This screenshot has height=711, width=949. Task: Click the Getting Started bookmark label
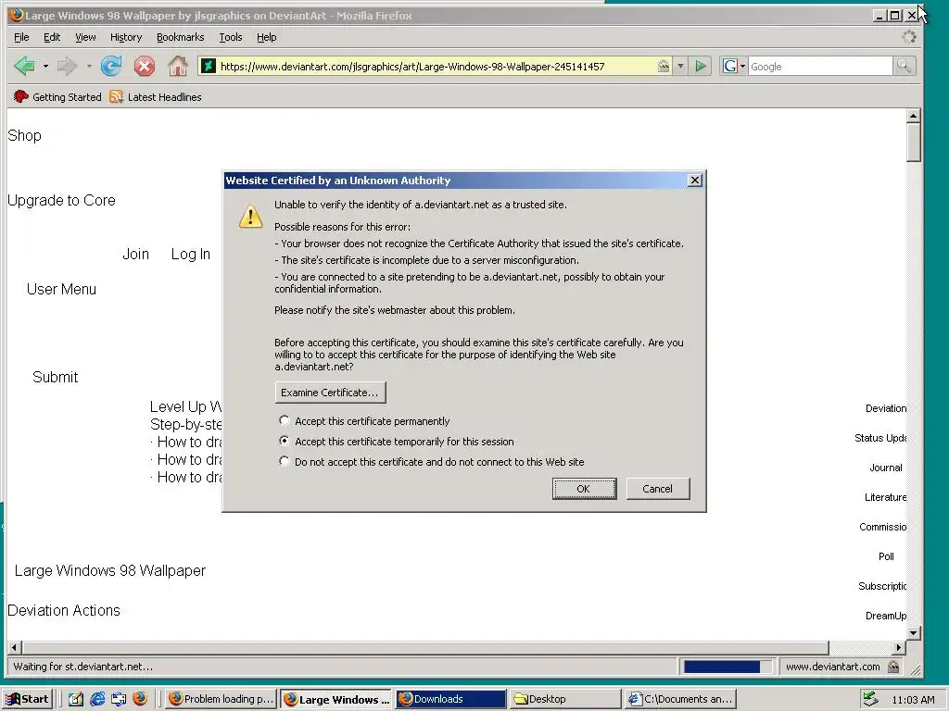point(67,96)
